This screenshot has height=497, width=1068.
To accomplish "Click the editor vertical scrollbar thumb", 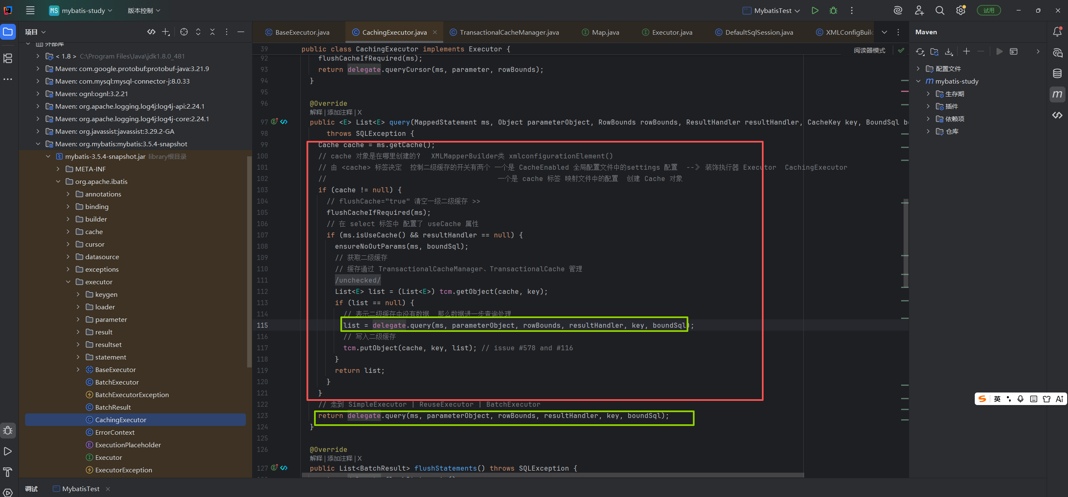I will [905, 243].
